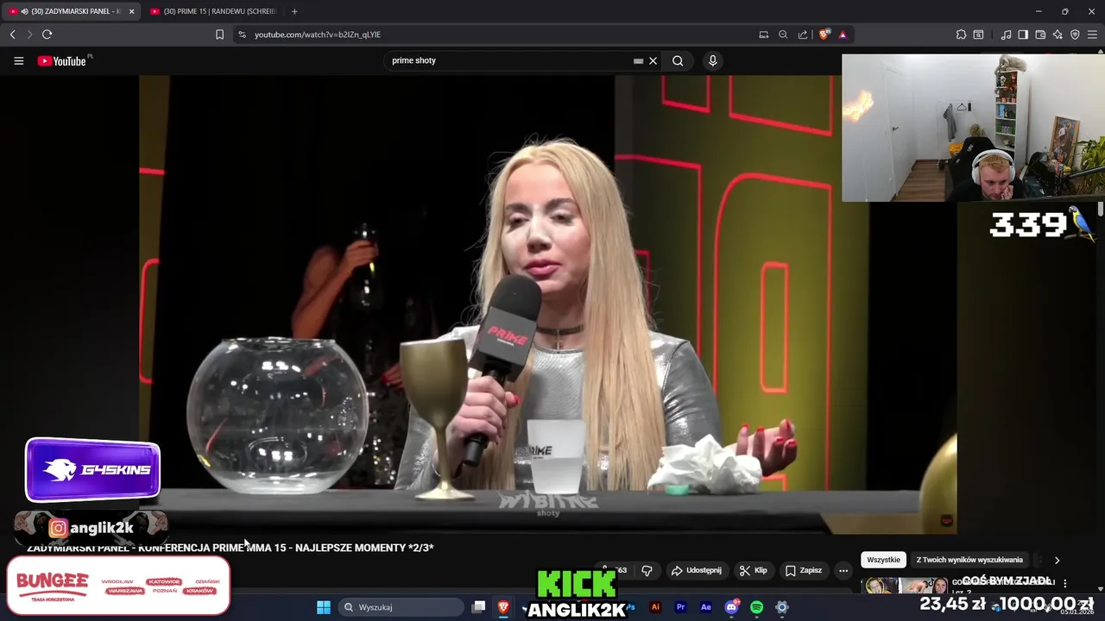Switch to the ZADYMIARSKI PANEL tab
This screenshot has height=621, width=1105.
pos(71,11)
